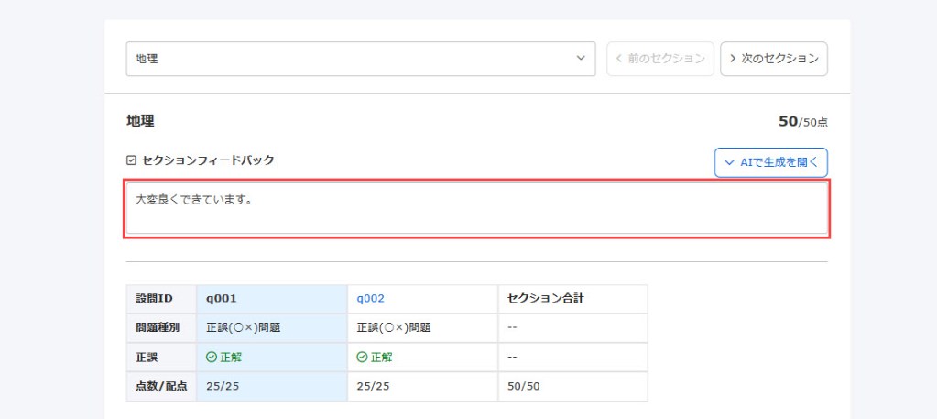Expand the AIで生成を開く panel

771,163
